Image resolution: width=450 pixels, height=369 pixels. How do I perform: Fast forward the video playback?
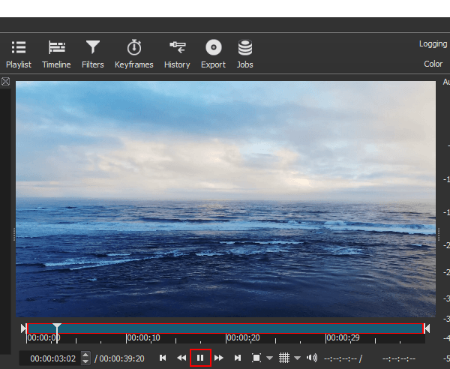click(x=219, y=358)
